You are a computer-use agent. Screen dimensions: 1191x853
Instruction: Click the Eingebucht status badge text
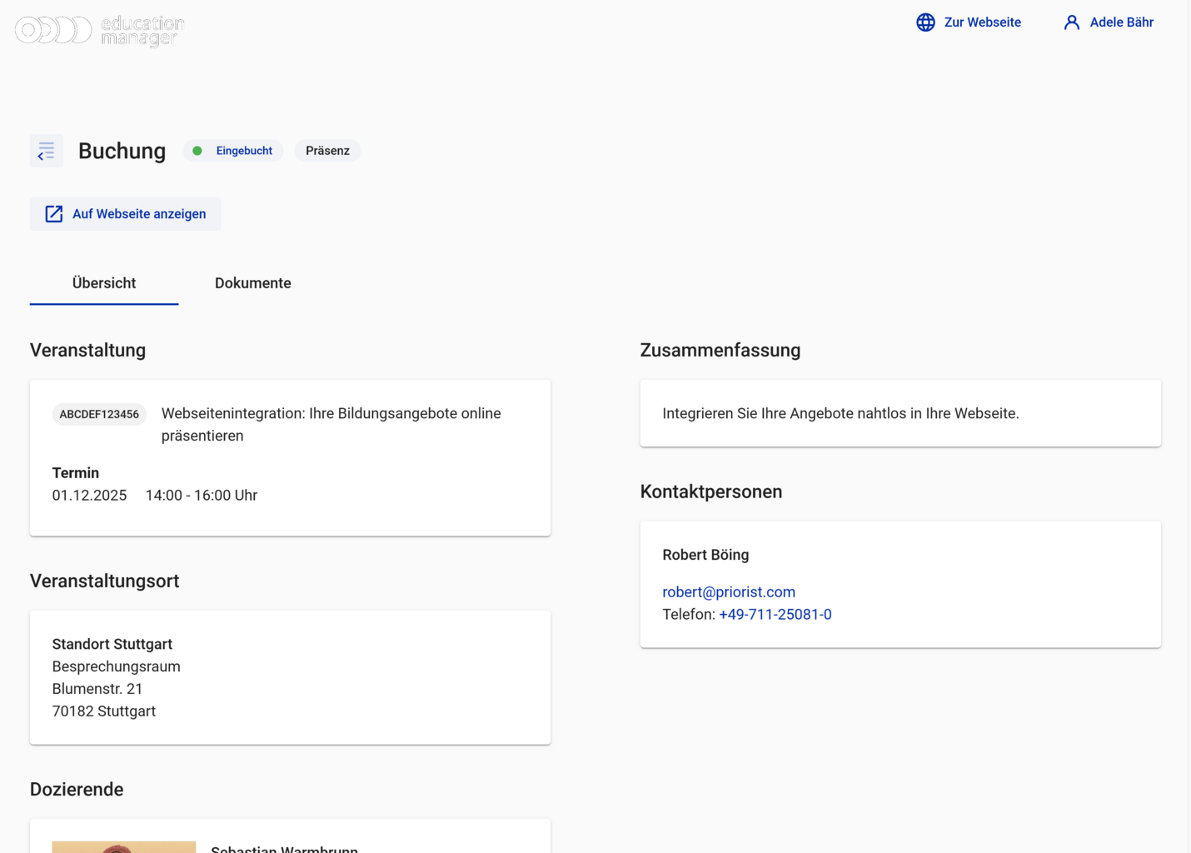coord(244,151)
